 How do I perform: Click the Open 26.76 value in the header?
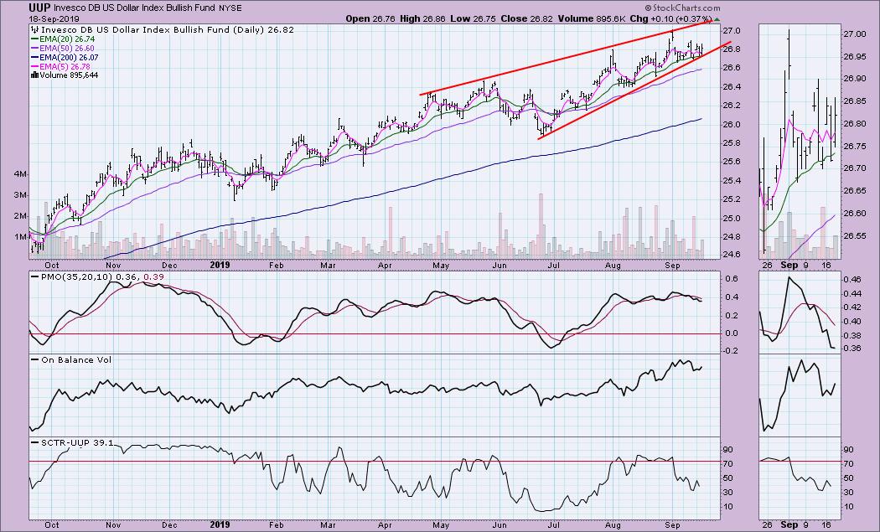point(370,18)
